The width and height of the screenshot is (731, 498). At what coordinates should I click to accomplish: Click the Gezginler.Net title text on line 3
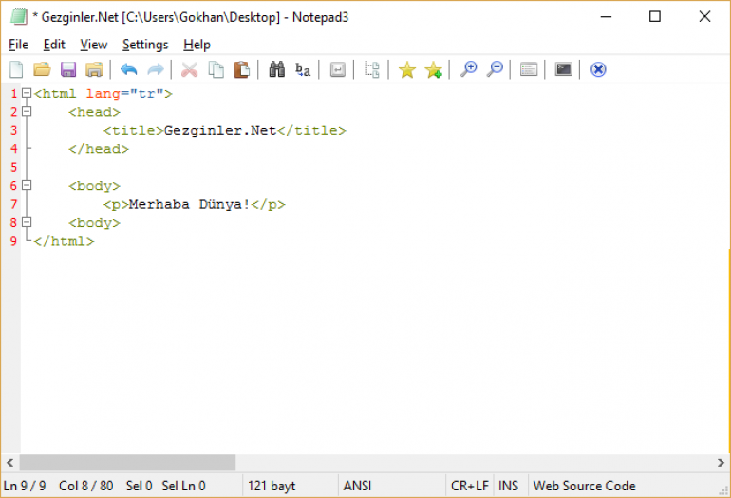(220, 131)
